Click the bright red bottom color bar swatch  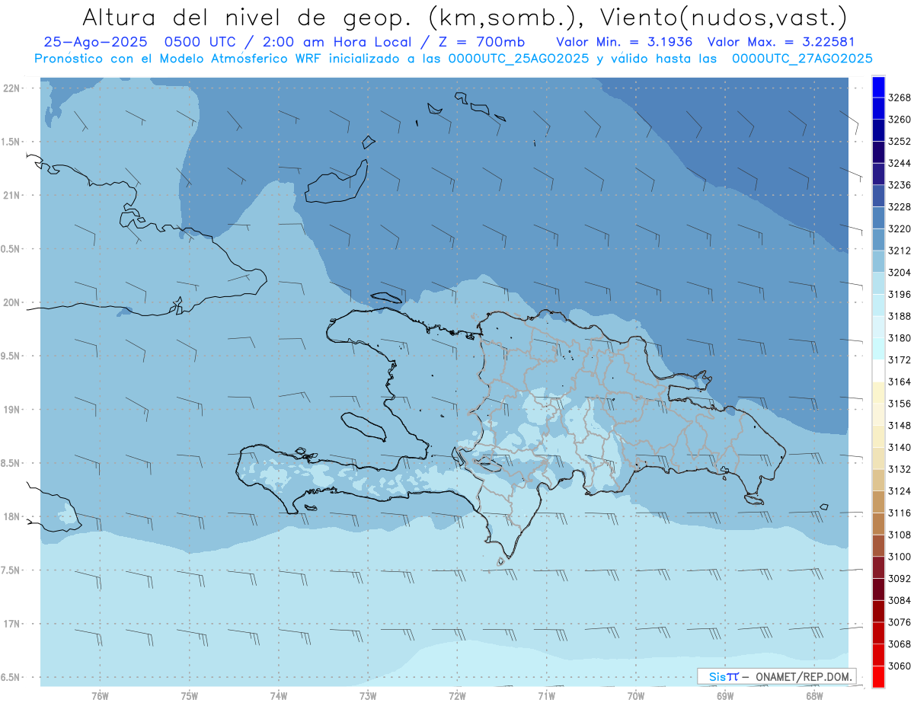click(878, 676)
